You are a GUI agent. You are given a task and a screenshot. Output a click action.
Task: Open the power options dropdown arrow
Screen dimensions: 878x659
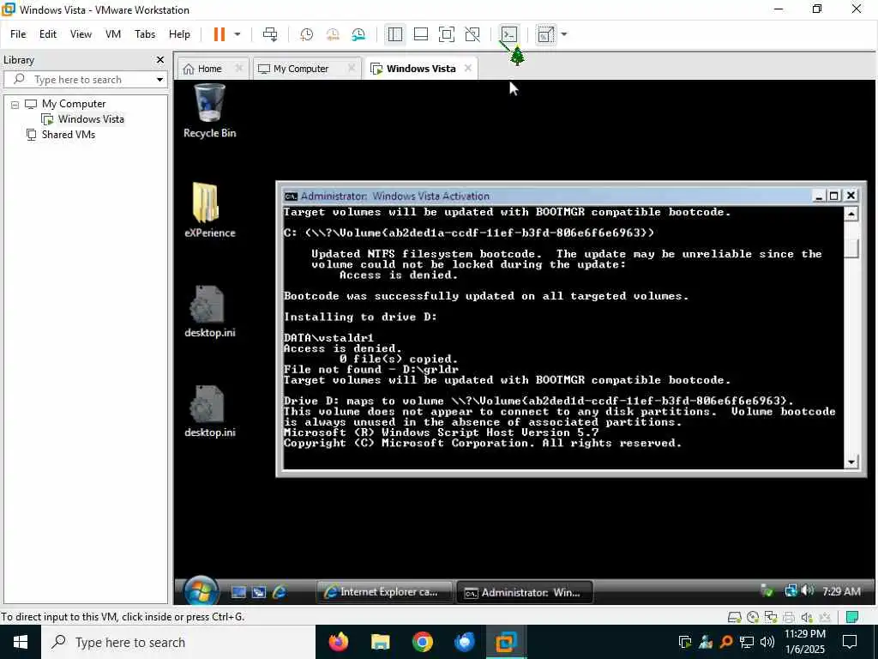(x=238, y=34)
